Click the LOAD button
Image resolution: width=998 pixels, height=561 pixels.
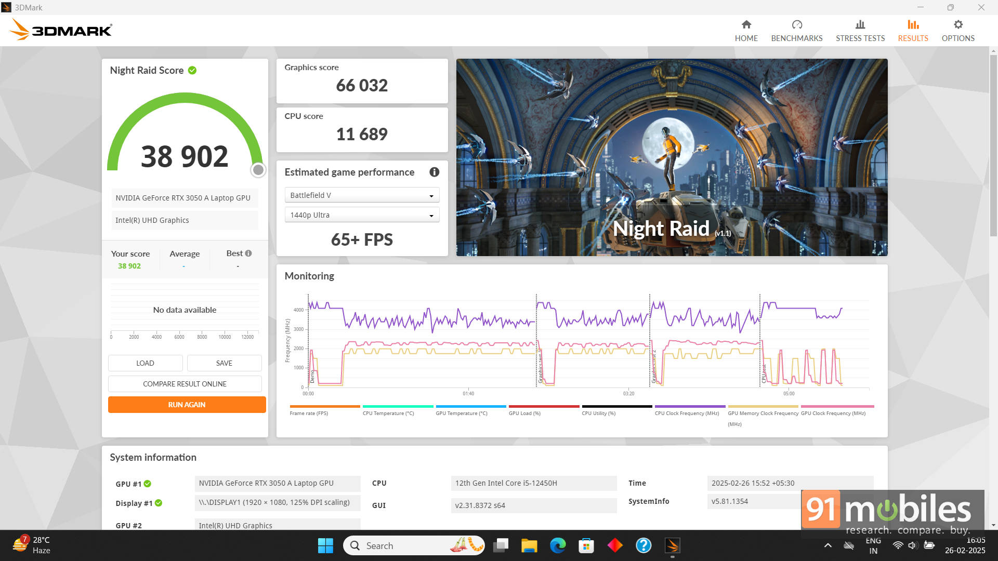click(145, 363)
